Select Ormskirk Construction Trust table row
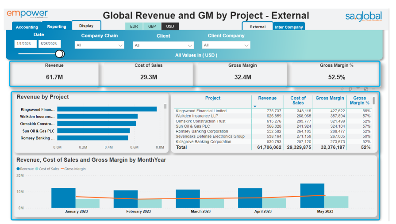This screenshot has width=396, height=224. point(273,121)
